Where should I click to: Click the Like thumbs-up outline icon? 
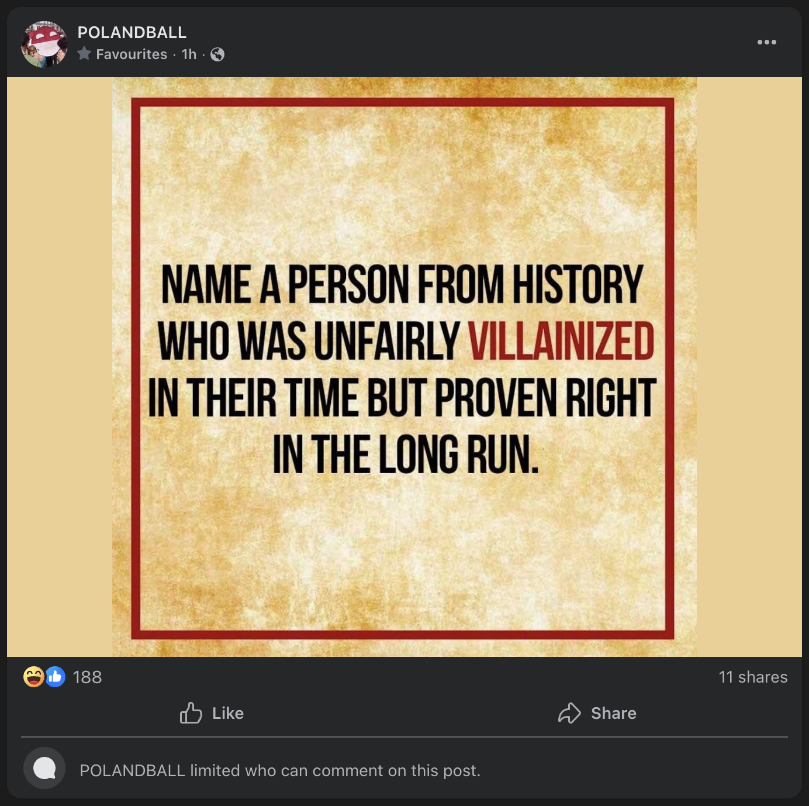pyautogui.click(x=191, y=713)
